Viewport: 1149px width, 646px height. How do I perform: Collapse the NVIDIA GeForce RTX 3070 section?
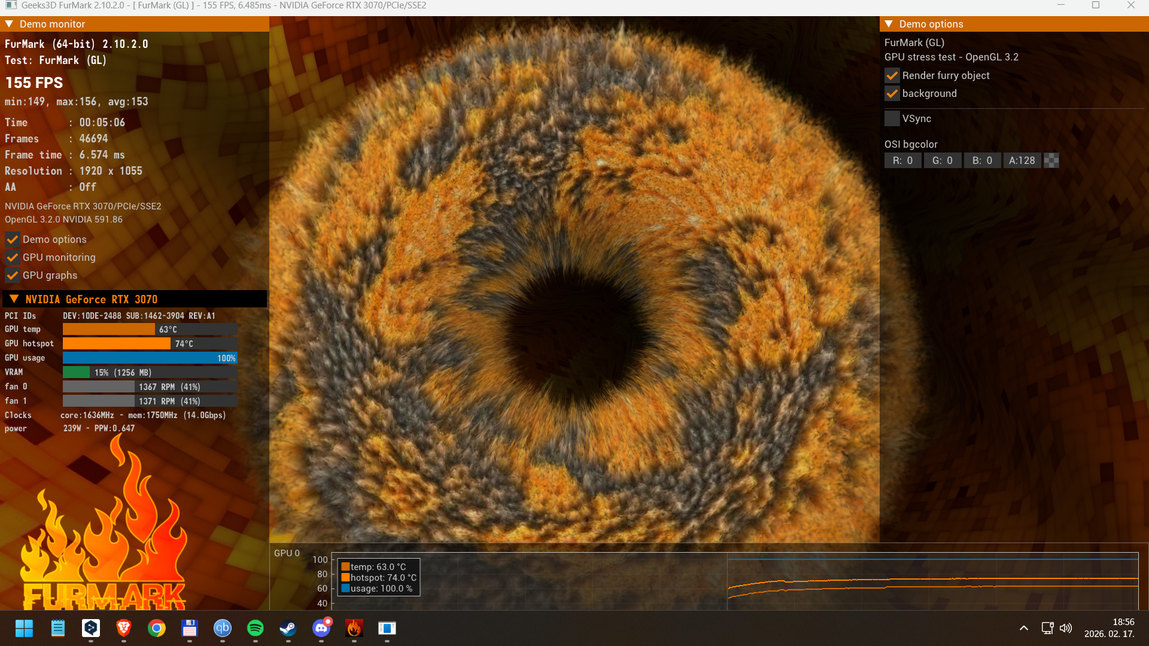[14, 299]
